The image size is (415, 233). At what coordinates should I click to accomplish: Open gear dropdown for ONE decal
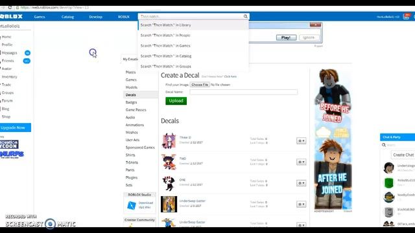301,183
